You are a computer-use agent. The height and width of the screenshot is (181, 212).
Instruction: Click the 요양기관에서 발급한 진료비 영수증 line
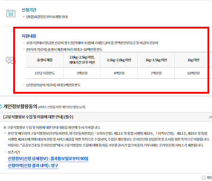point(92,43)
